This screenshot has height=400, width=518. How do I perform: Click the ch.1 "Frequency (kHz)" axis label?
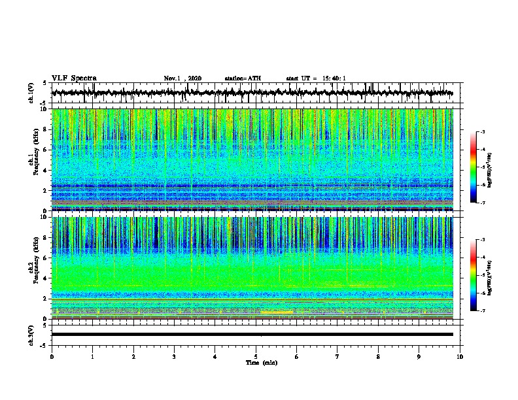tap(36, 152)
